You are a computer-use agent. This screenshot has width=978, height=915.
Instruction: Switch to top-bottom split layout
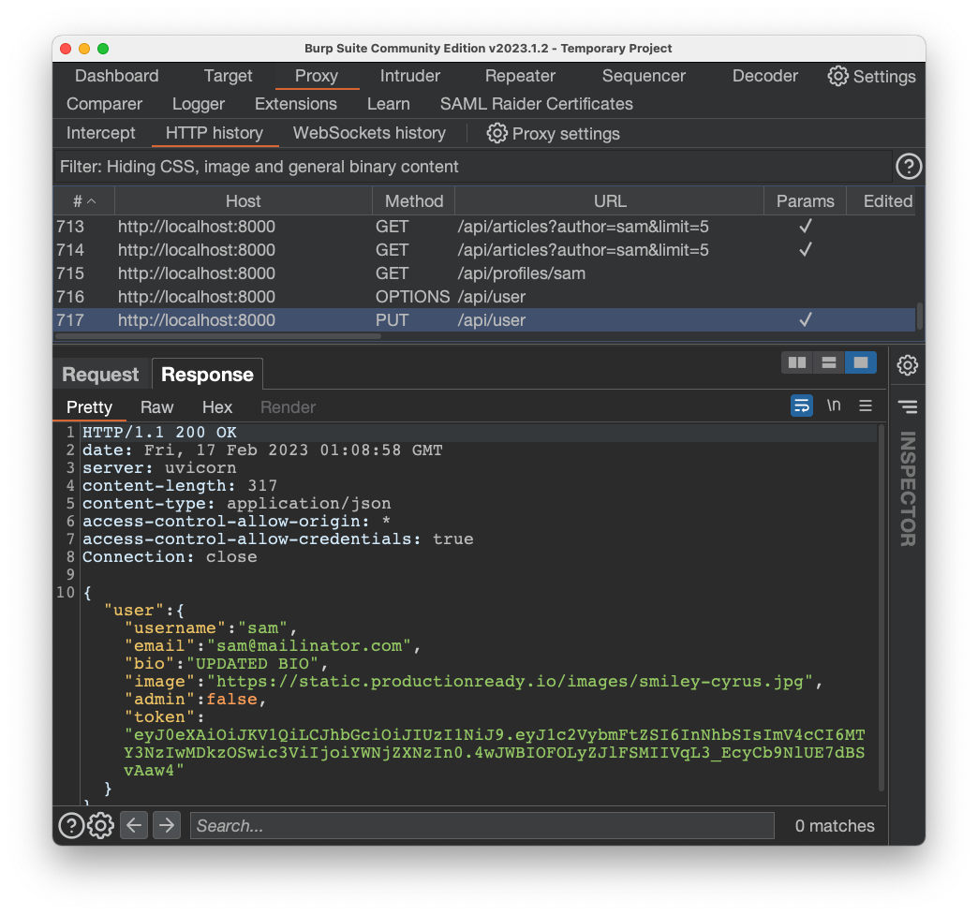click(828, 362)
